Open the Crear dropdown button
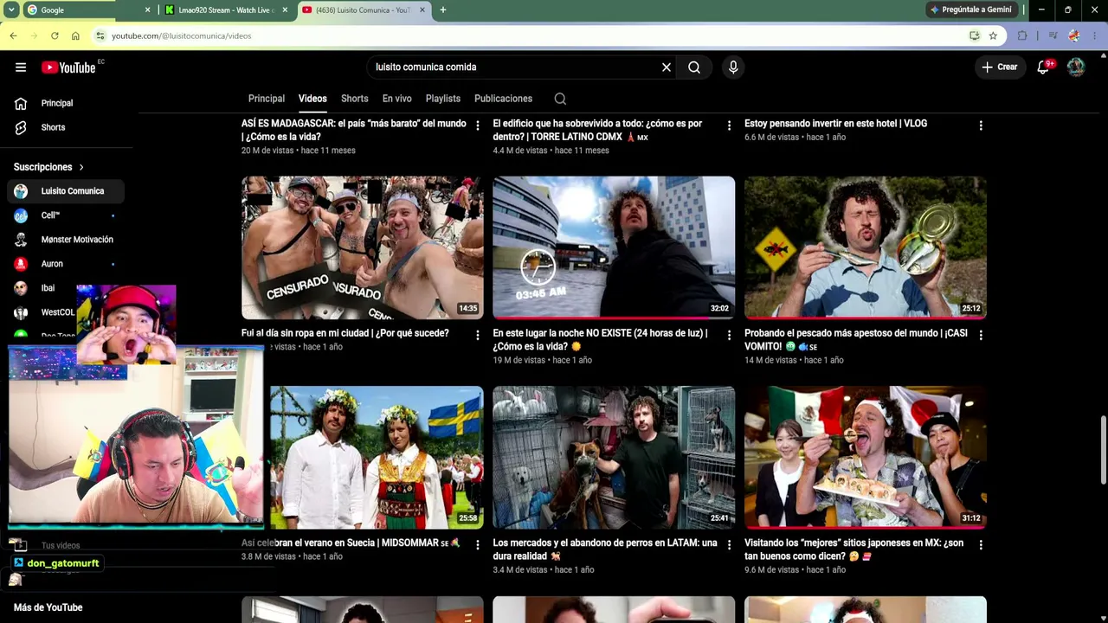1108x623 pixels. (1000, 67)
